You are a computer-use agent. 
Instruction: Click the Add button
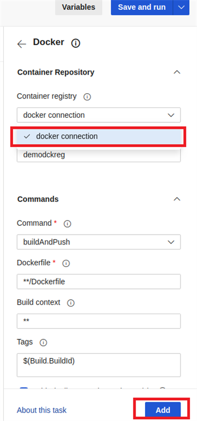click(x=163, y=410)
